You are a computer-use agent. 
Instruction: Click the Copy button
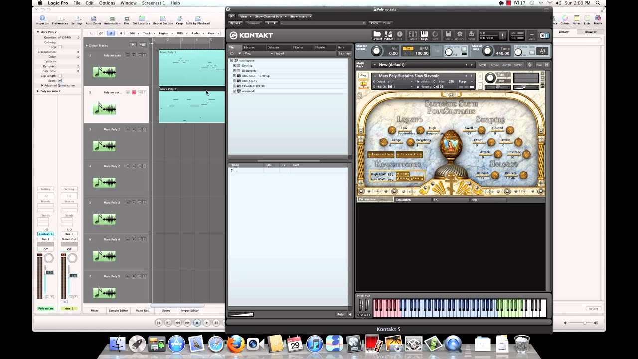point(374,23)
